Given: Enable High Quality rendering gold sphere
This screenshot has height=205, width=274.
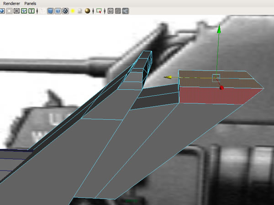Looking at the screenshot, I should tap(87, 11).
